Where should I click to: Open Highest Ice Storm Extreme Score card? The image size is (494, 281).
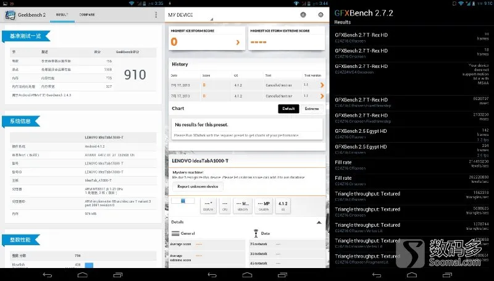tap(287, 38)
